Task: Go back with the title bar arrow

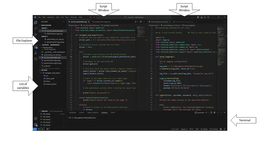Action: 90,17
